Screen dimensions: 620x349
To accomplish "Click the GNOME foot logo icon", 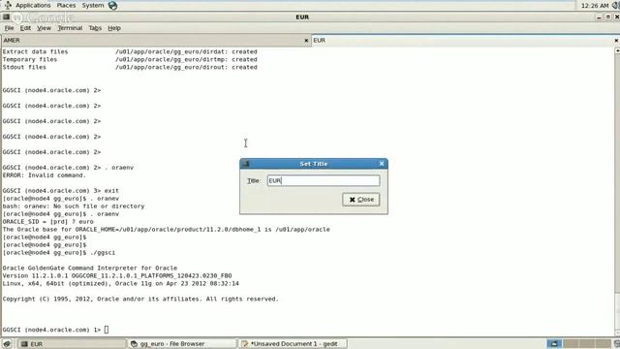I will click(x=8, y=5).
